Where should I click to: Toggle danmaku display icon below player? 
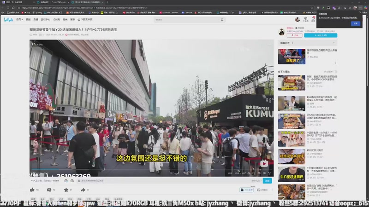point(66,181)
